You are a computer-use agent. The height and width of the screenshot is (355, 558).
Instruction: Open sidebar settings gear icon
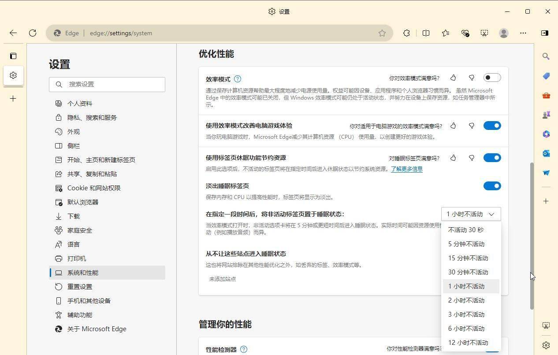tap(546, 345)
